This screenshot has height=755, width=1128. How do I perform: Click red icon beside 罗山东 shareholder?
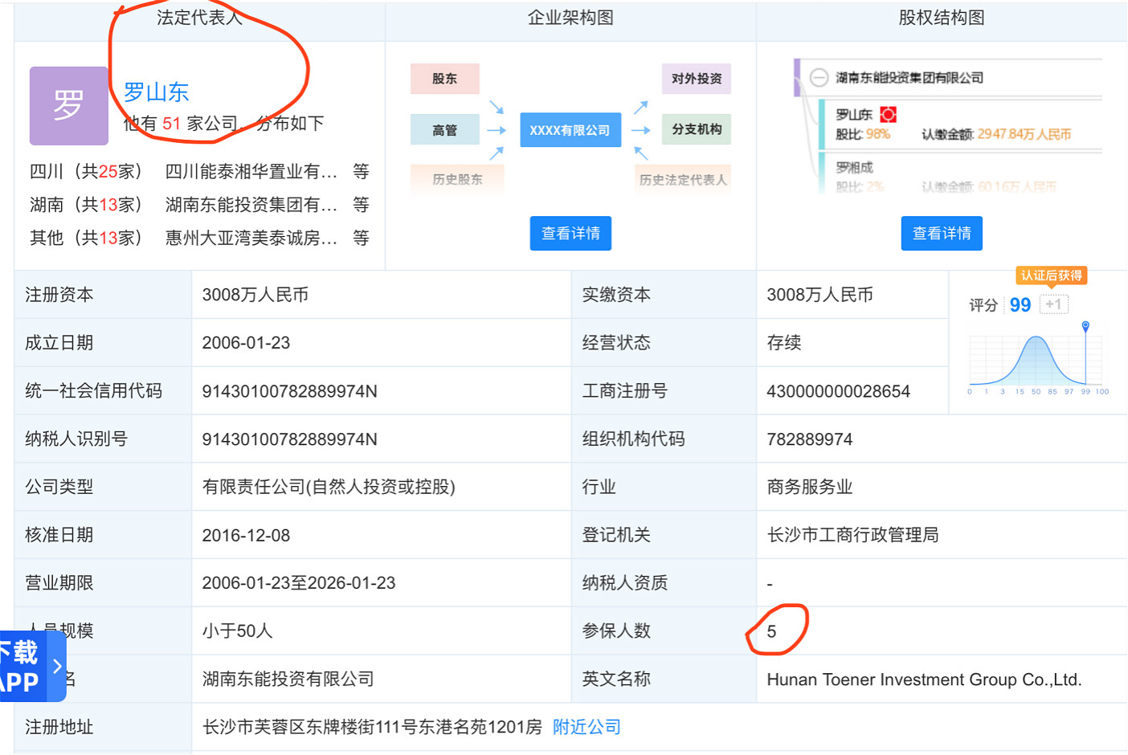click(x=888, y=115)
